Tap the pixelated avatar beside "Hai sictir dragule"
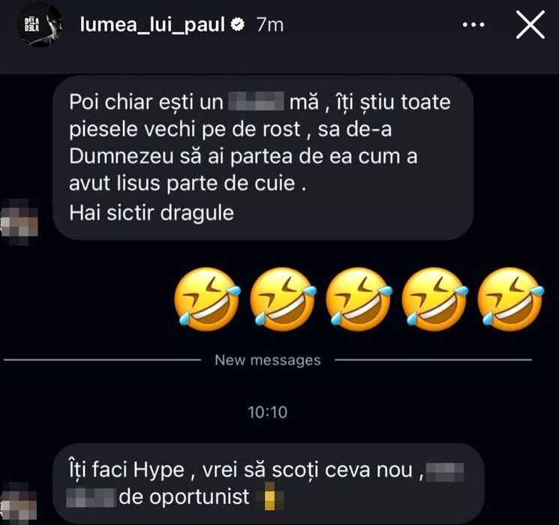 [20, 221]
